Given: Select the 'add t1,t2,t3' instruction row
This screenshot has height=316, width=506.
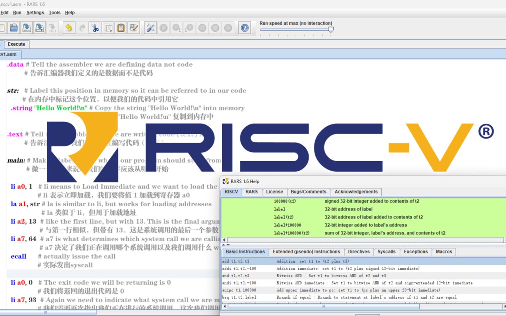Looking at the screenshot, I should tap(364, 261).
